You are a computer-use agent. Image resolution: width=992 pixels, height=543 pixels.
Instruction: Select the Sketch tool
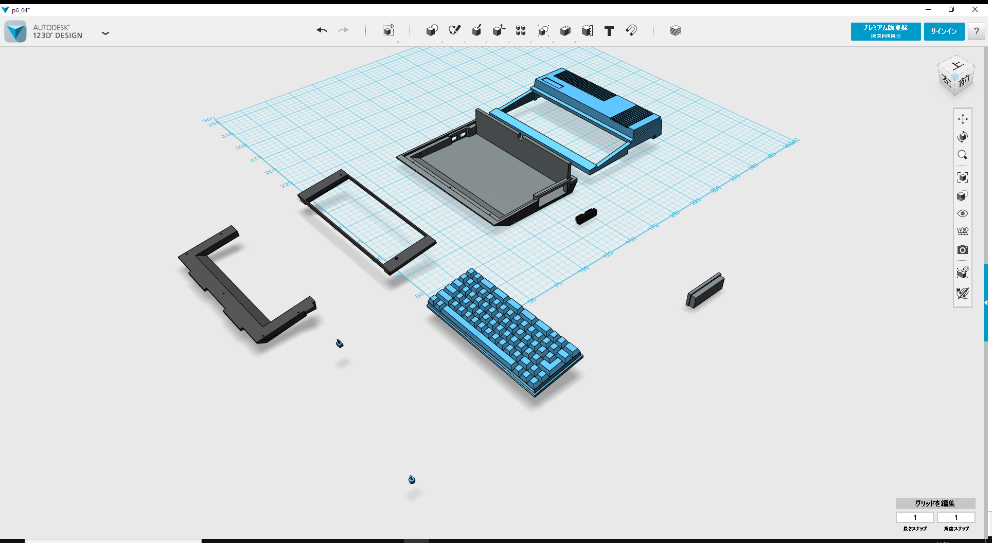click(455, 31)
